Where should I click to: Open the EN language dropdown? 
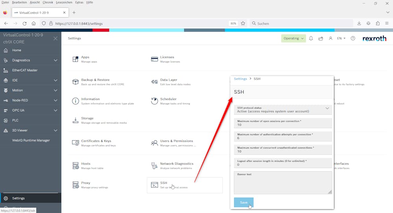tap(341, 38)
